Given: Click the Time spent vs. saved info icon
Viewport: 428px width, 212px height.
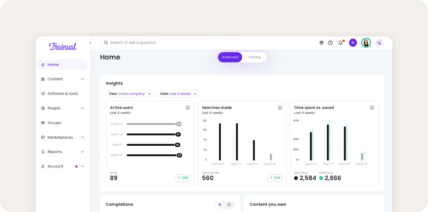Looking at the screenshot, I should [x=372, y=108].
